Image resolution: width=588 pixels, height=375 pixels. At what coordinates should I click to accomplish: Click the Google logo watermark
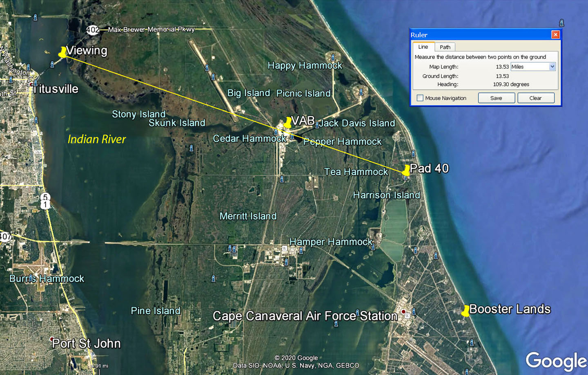[556, 361]
